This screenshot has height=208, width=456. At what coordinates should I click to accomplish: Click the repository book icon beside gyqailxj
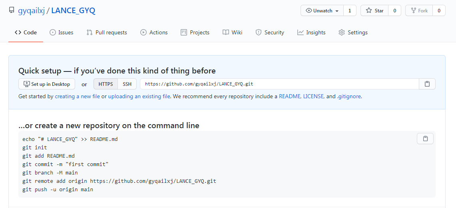[12, 11]
